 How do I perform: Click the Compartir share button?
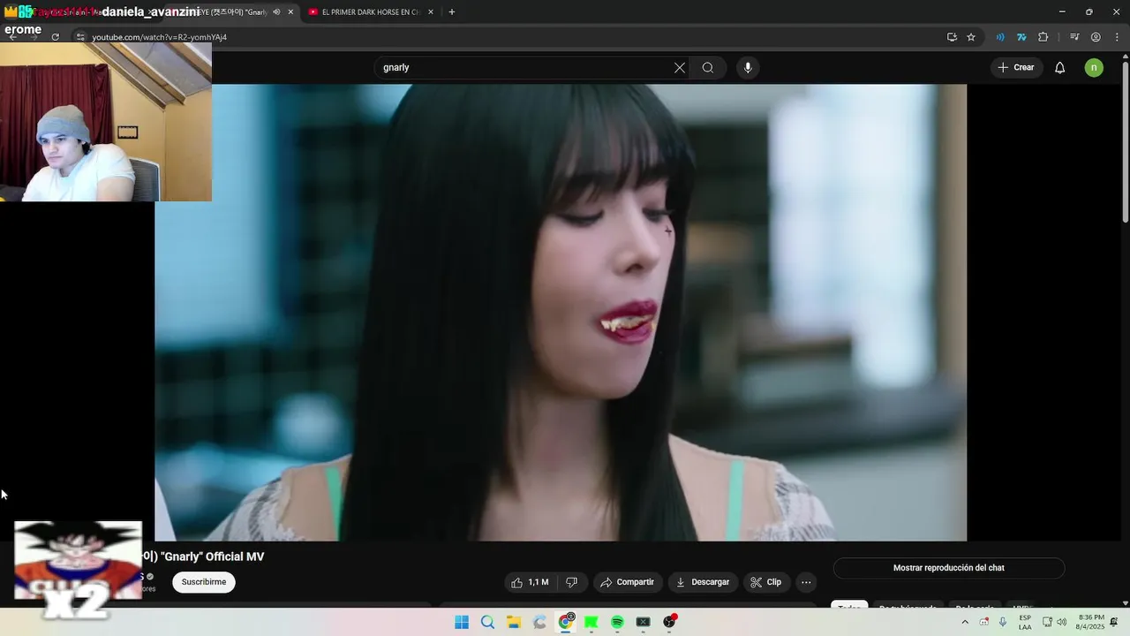[627, 582]
